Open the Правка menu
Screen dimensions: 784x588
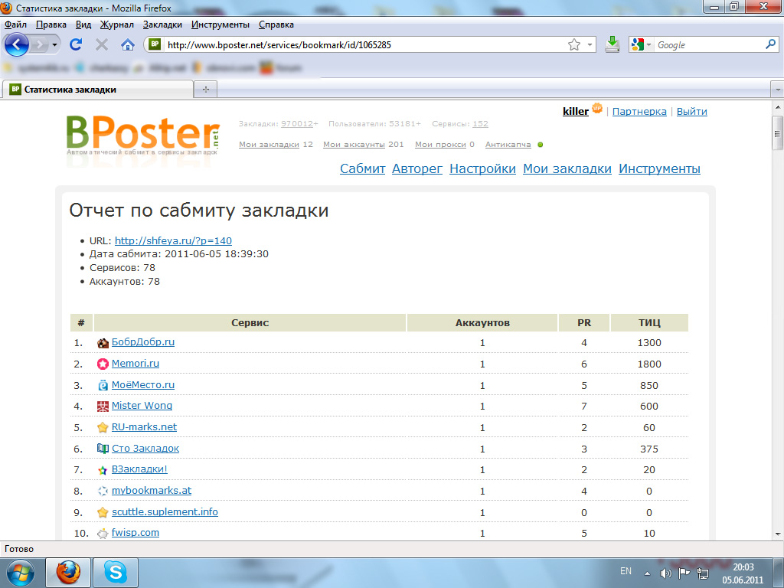click(51, 24)
